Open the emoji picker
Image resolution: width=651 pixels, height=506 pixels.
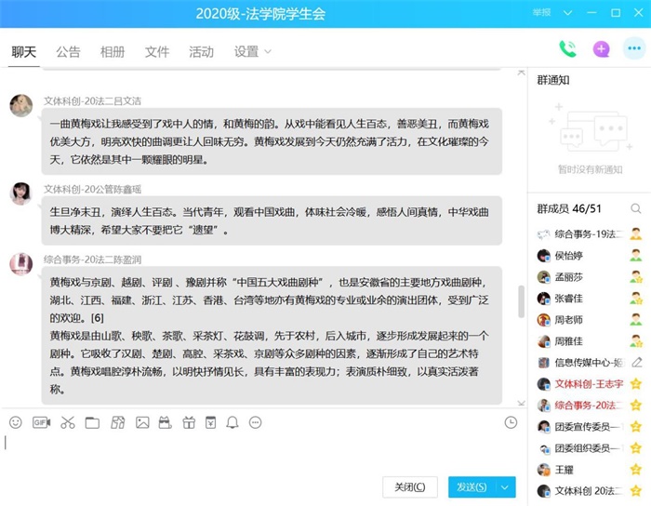tap(16, 422)
